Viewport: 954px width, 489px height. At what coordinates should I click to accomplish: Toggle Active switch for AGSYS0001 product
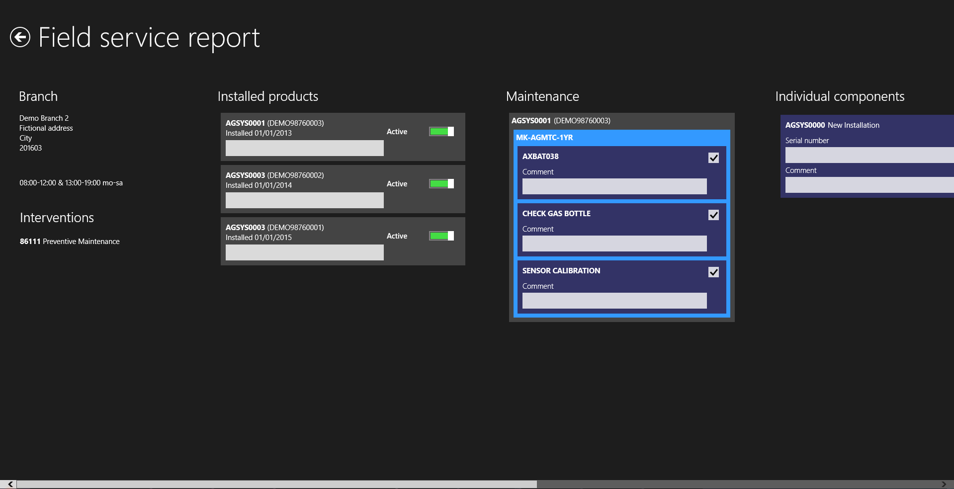(441, 132)
